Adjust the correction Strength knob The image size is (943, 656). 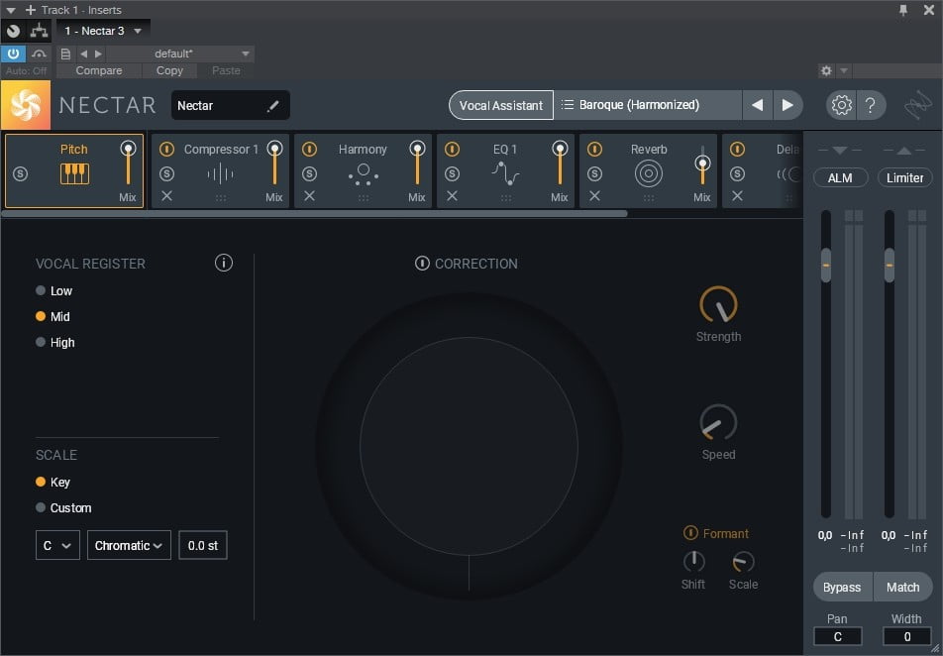click(x=719, y=305)
